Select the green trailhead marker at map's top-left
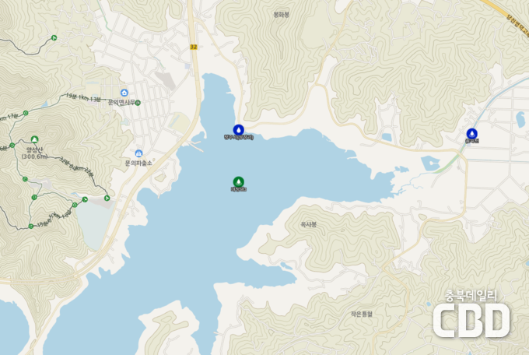The image size is (529, 355). (x=54, y=38)
